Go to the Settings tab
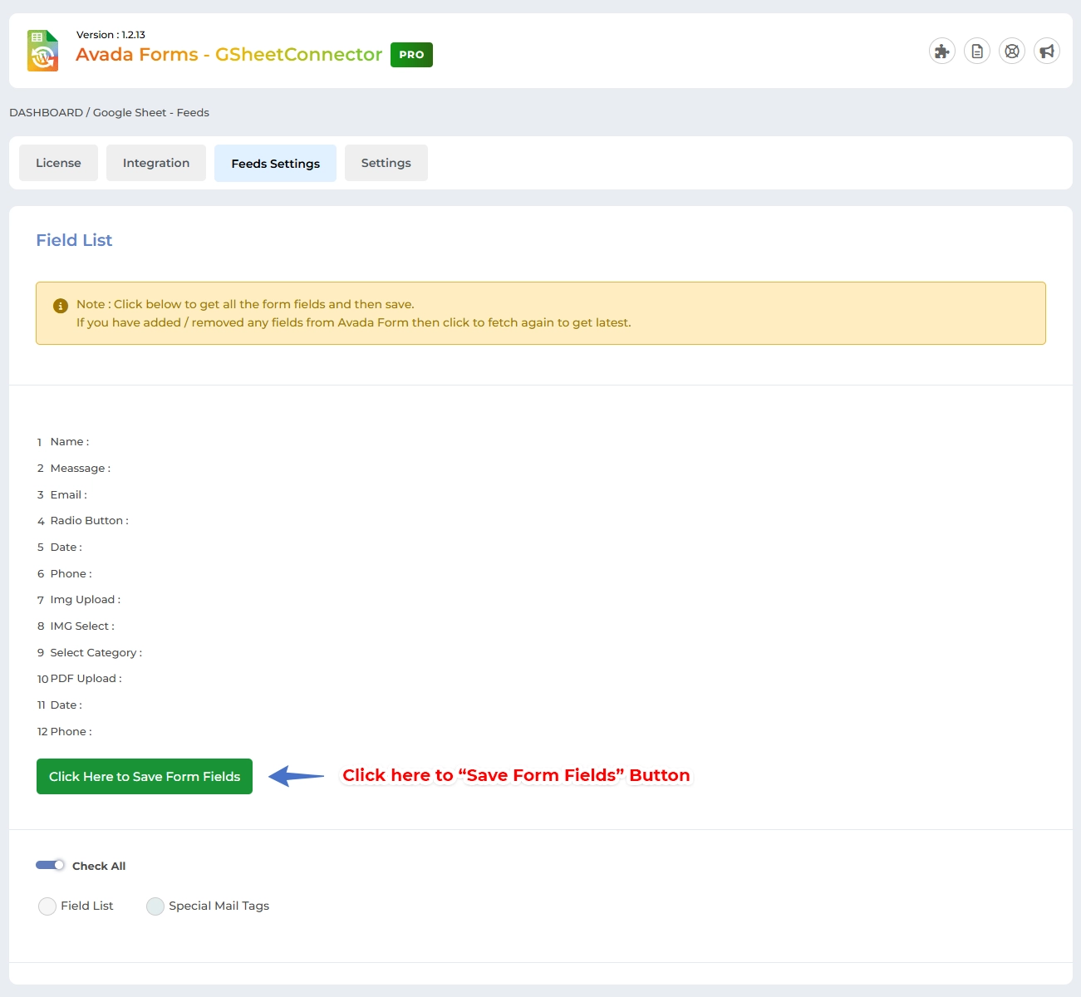This screenshot has height=997, width=1081. point(386,163)
